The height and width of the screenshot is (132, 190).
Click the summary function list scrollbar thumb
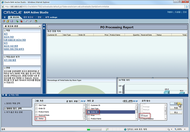[x=165, y=111]
